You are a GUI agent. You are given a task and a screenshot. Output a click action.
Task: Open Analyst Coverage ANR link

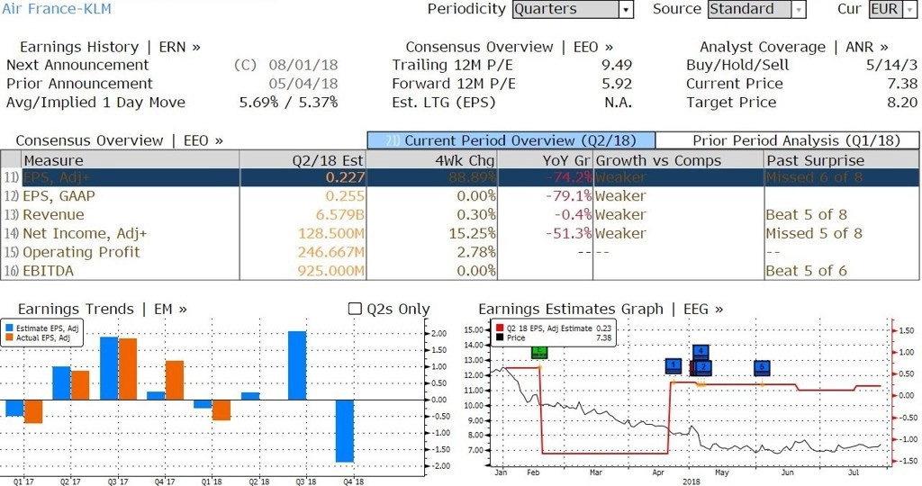(x=794, y=47)
